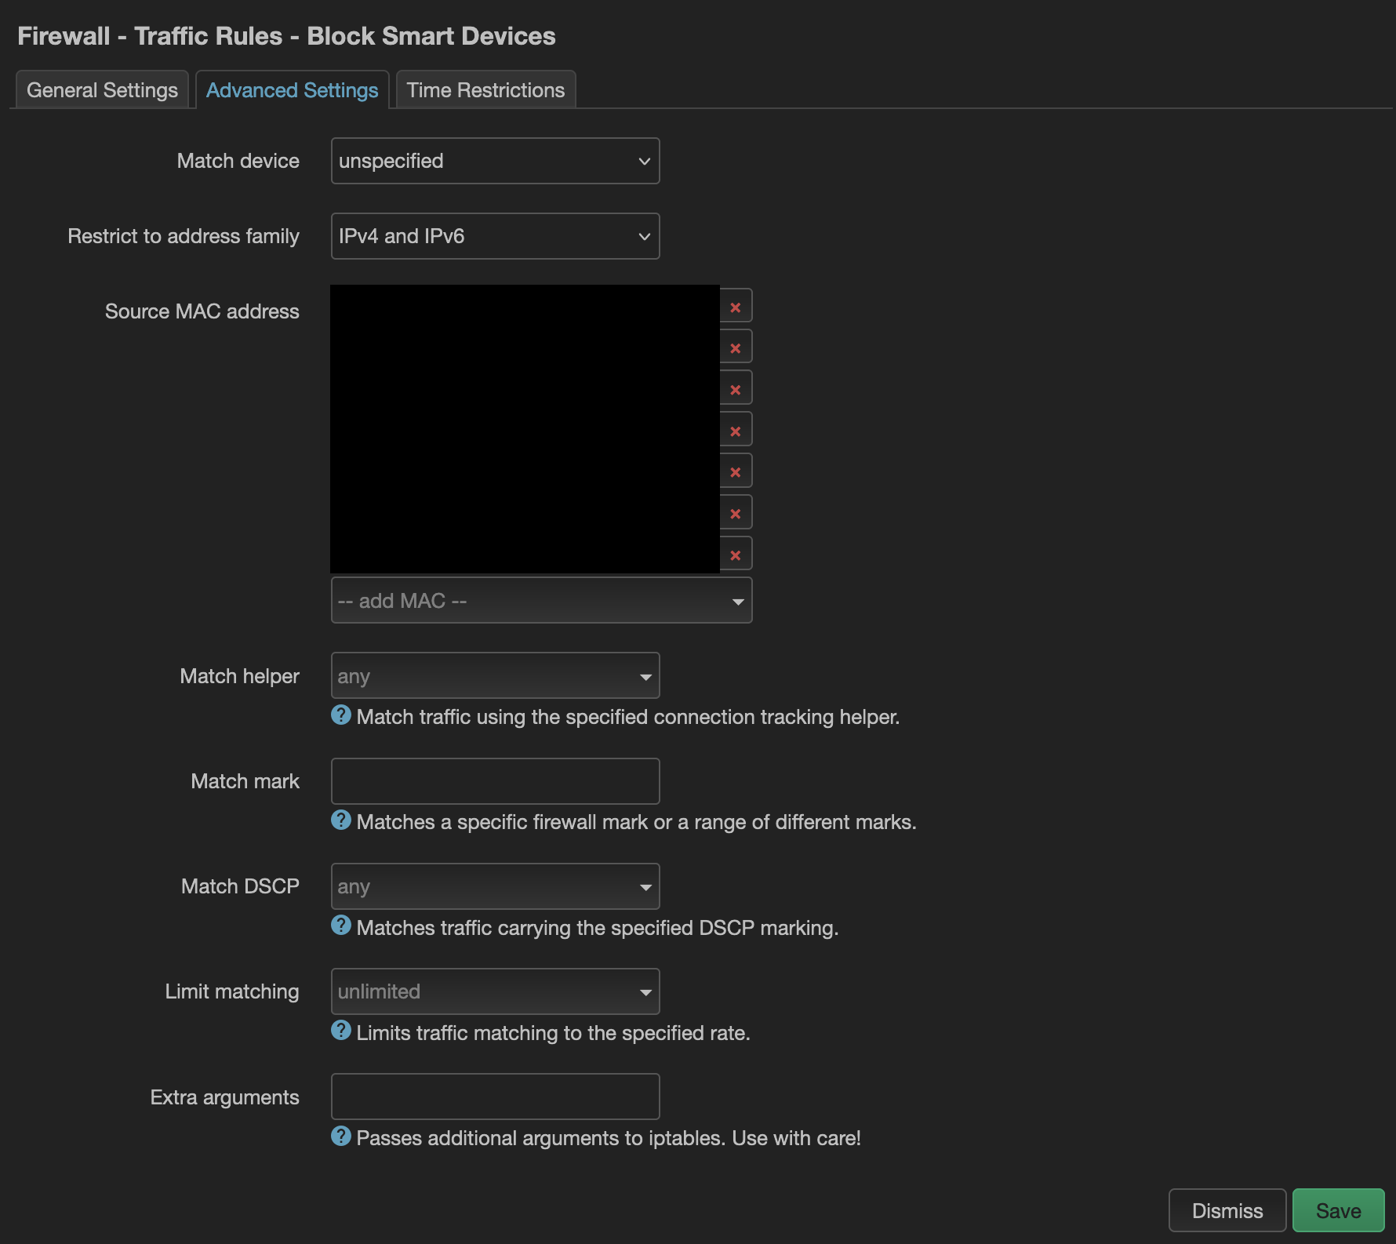
Task: Remove the fourth source MAC address entry
Action: click(x=736, y=431)
